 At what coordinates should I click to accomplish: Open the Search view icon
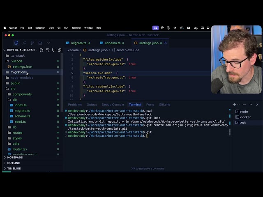(x=25, y=43)
